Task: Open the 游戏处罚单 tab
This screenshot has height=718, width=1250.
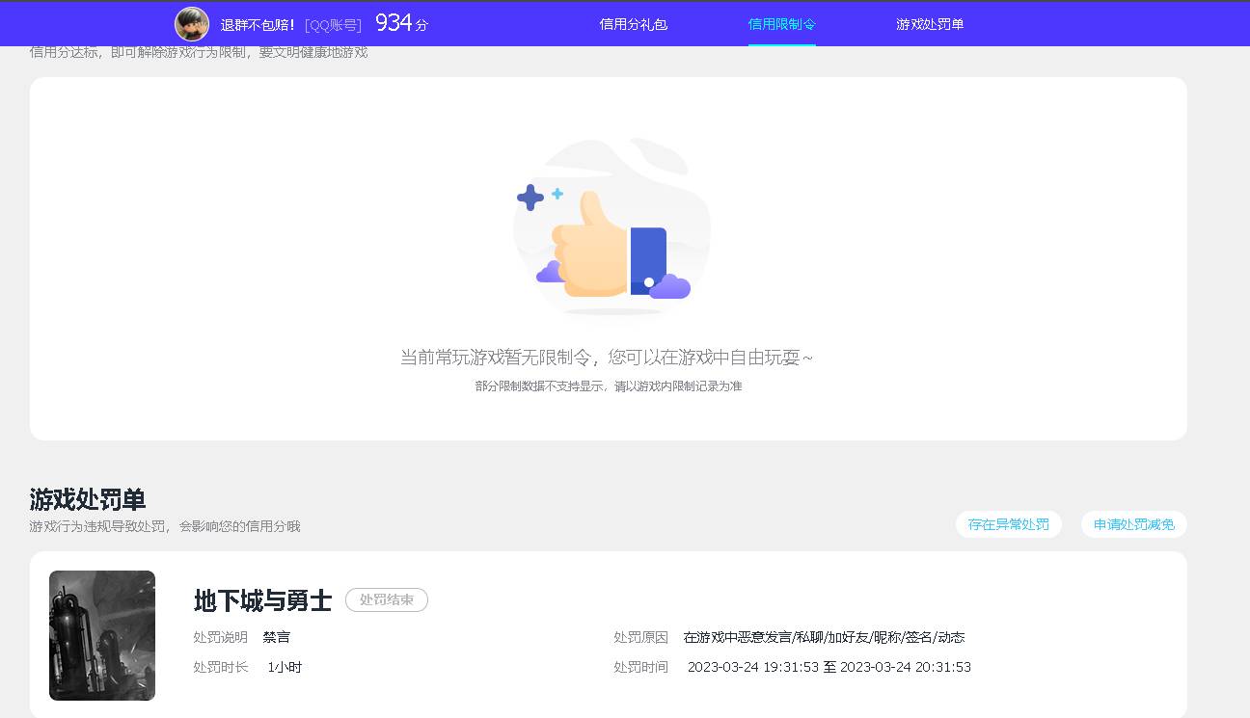Action: pos(929,23)
